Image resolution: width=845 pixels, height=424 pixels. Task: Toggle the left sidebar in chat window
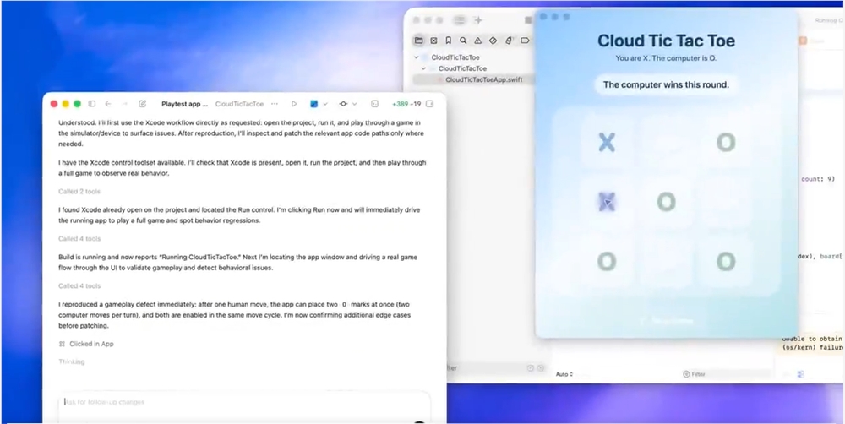91,104
